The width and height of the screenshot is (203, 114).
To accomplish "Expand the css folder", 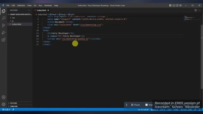I will [x=13, y=18].
